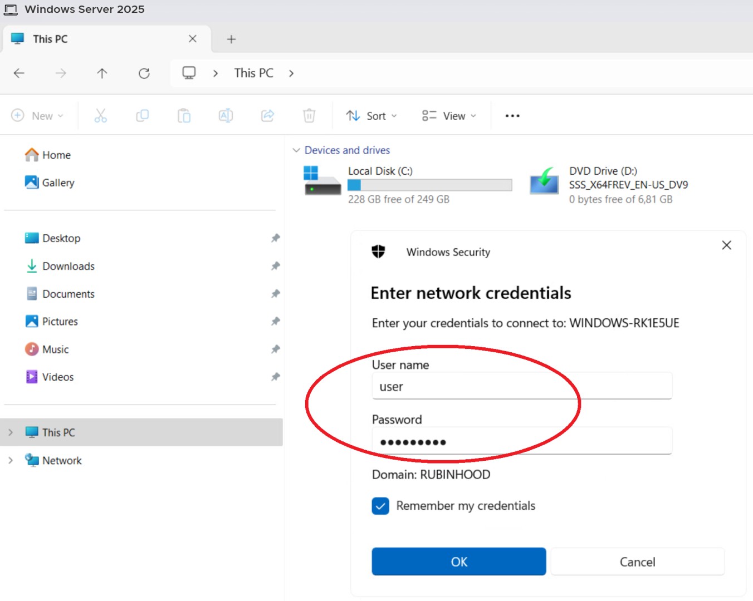Click Cancel in the credentials dialog
Viewport: 753px width, 601px height.
tap(638, 561)
